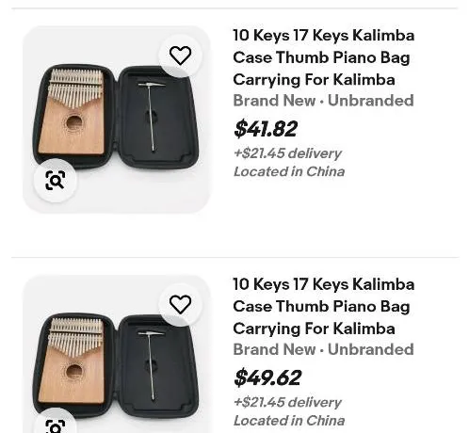Open second listing title link for $49.62 item
The height and width of the screenshot is (433, 469).
pos(324,306)
